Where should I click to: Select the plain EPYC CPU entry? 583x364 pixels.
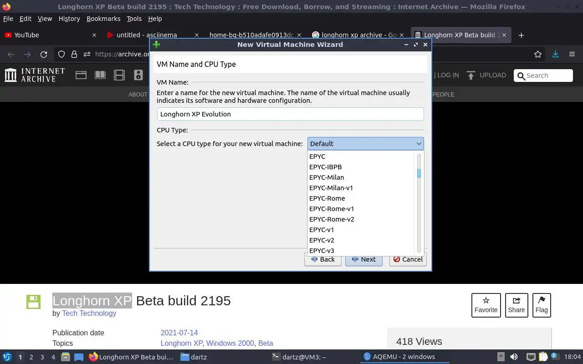(362, 157)
